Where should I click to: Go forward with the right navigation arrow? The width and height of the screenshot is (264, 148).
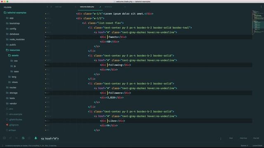pyautogui.click(x=51, y=7)
